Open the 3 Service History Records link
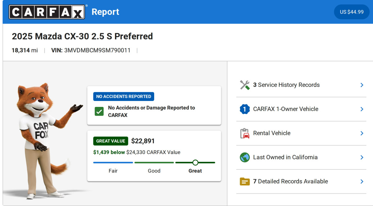The image size is (373, 206). 286,85
